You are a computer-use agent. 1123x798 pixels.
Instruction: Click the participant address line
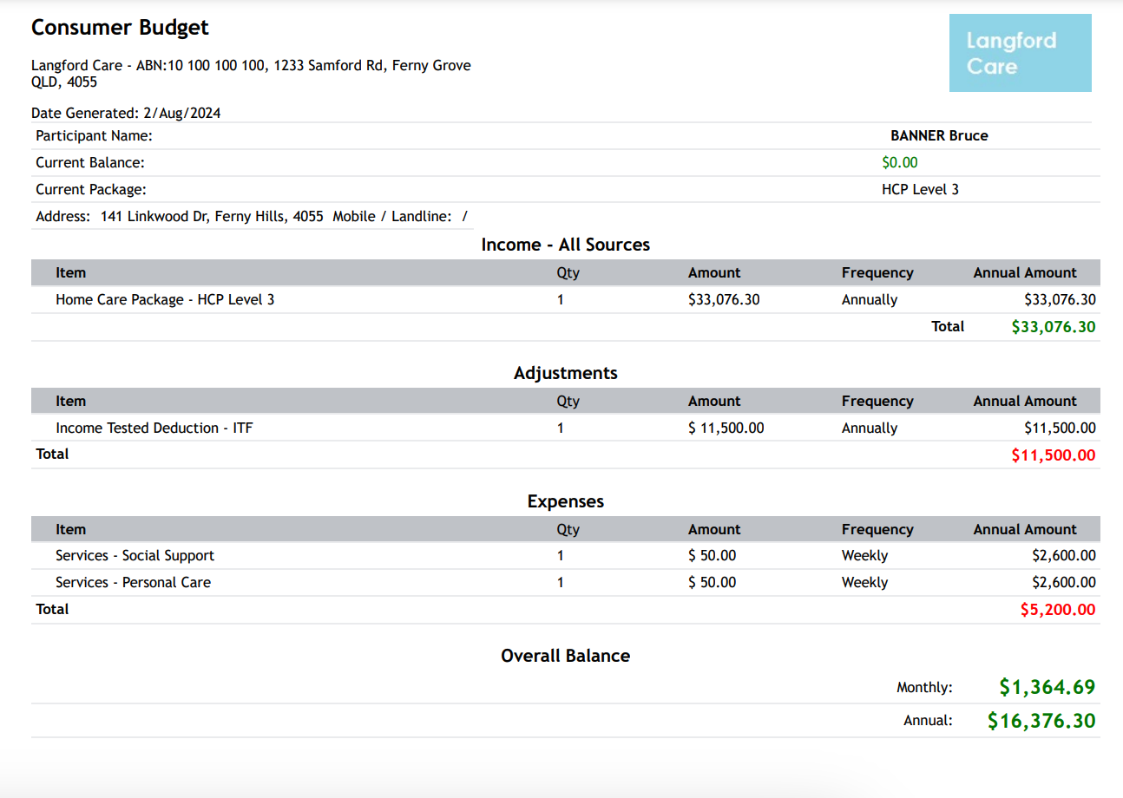(x=252, y=216)
